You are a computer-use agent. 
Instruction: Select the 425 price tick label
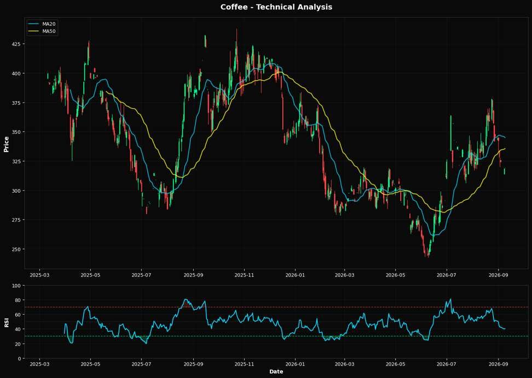[x=18, y=44]
